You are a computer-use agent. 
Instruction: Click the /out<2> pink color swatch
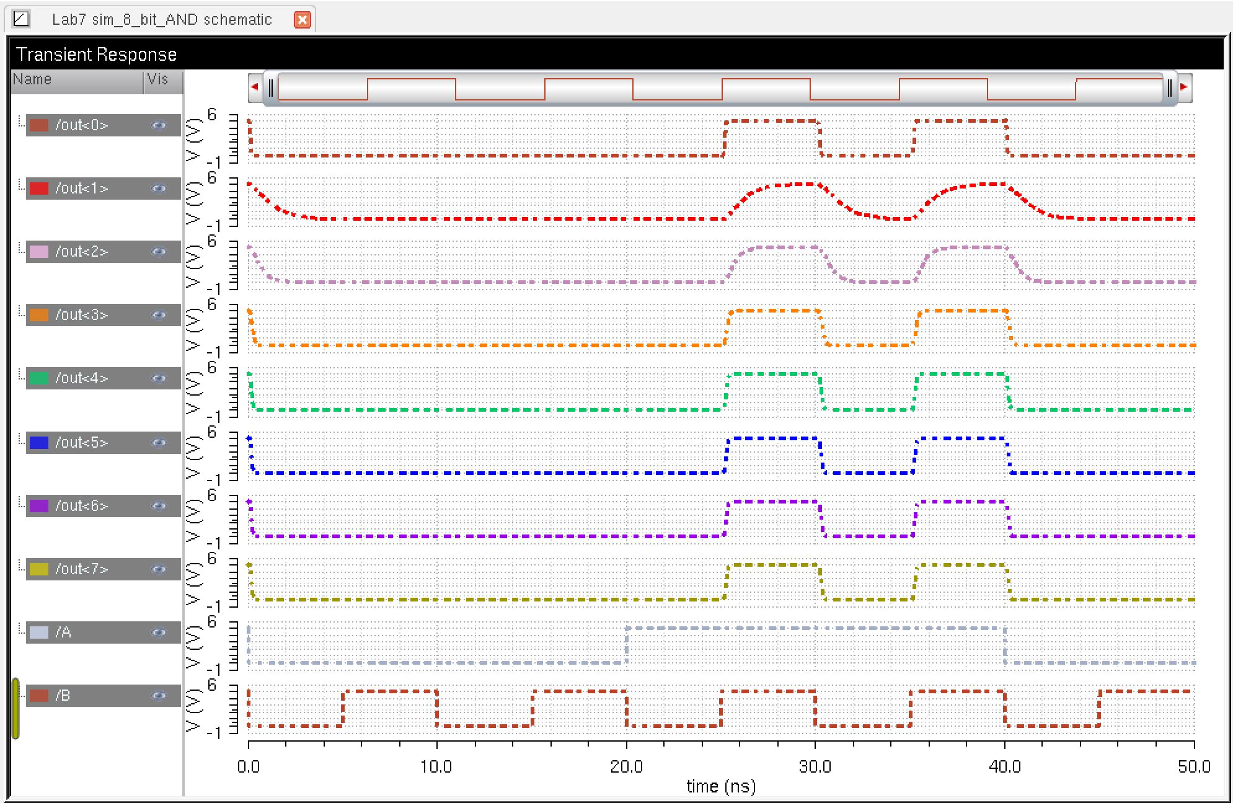[x=39, y=252]
